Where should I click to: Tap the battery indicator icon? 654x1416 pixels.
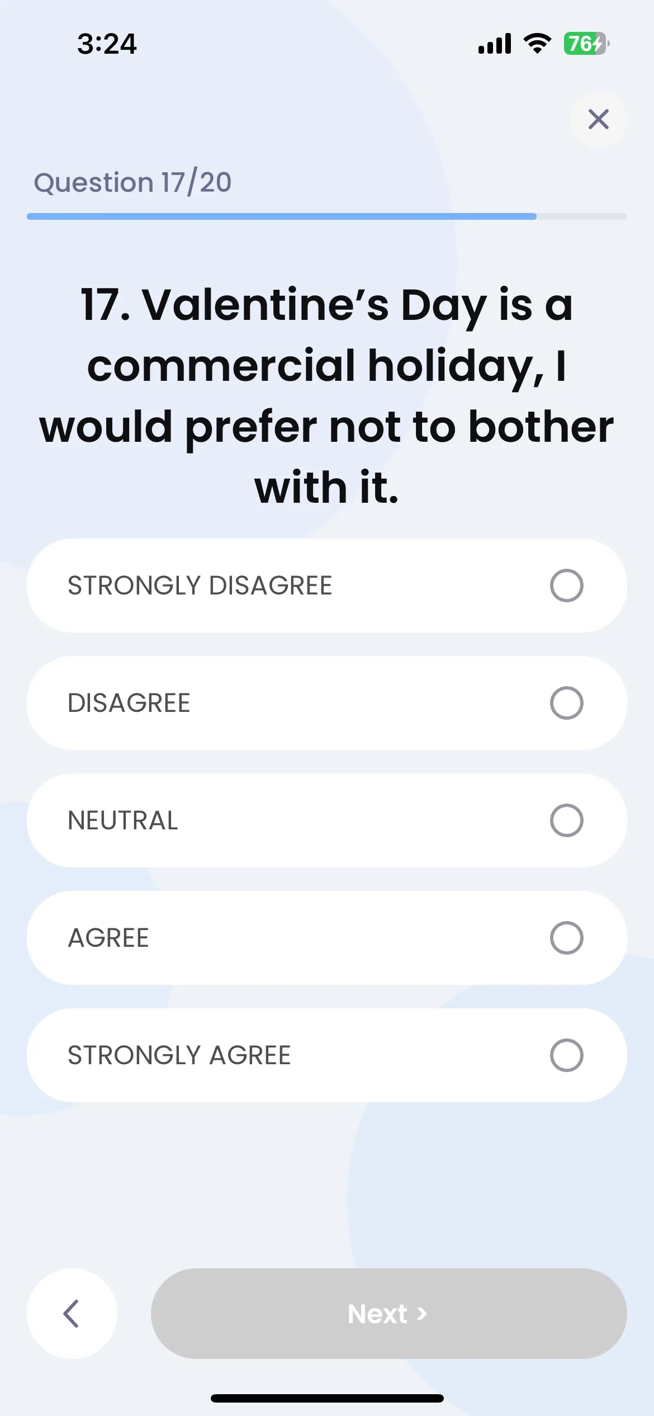point(586,44)
